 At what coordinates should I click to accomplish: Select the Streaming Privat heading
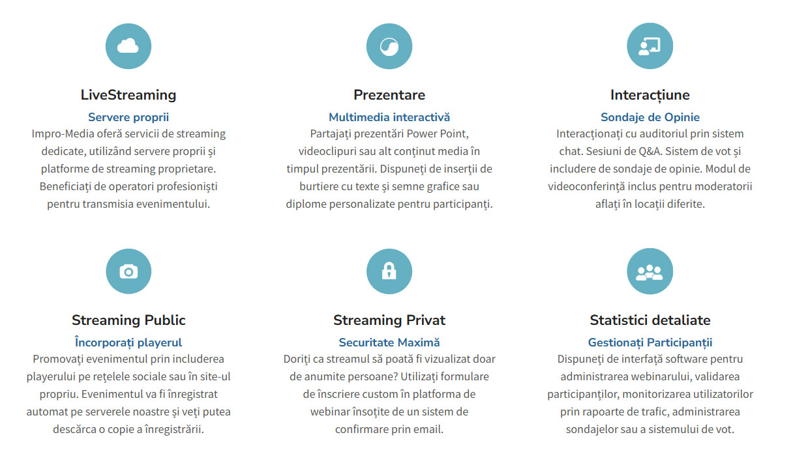coord(389,320)
